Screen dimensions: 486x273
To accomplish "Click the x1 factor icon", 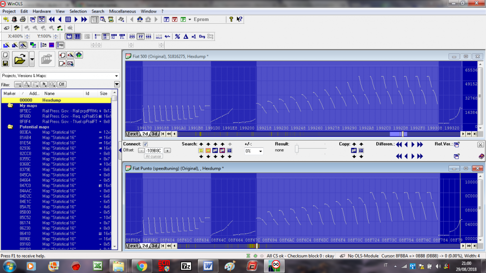I will click(194, 36).
